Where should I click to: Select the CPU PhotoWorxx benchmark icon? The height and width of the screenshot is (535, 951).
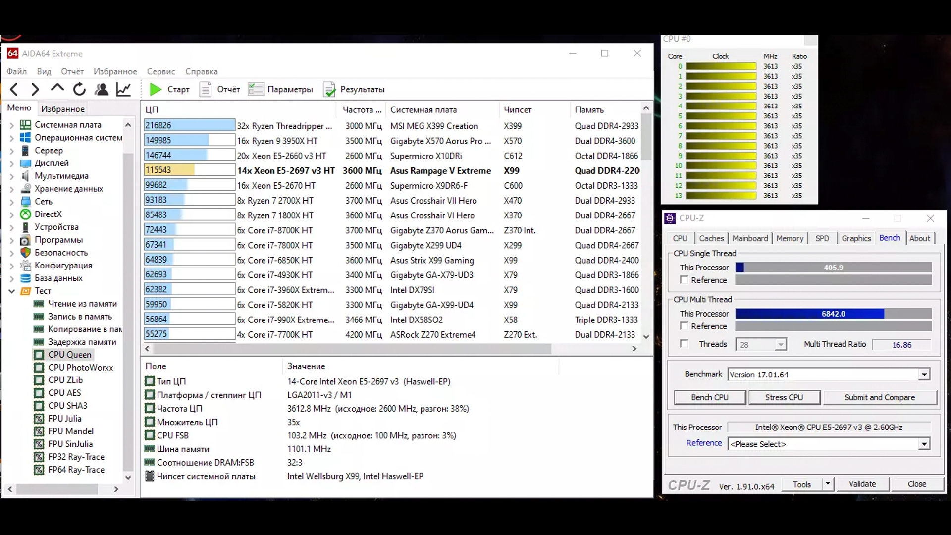tap(39, 368)
